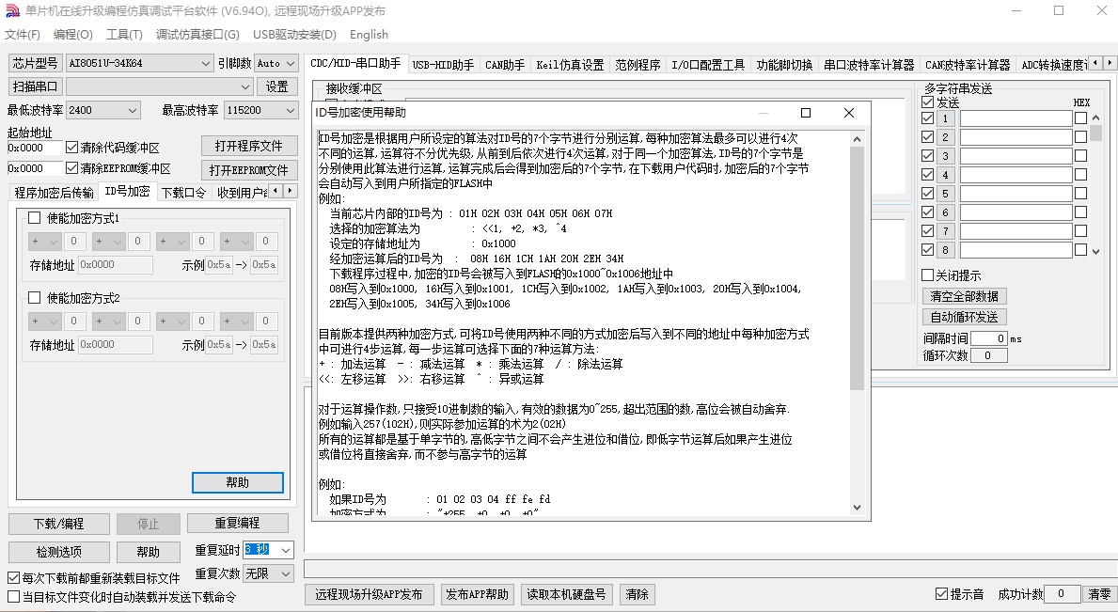Expand the 最低波特率 2400 dropdown
Image resolution: width=1118 pixels, height=612 pixels.
[133, 110]
